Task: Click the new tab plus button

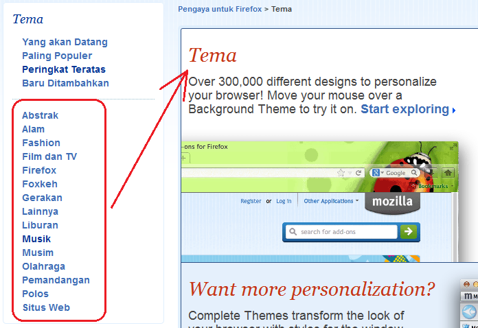Action: point(184,158)
